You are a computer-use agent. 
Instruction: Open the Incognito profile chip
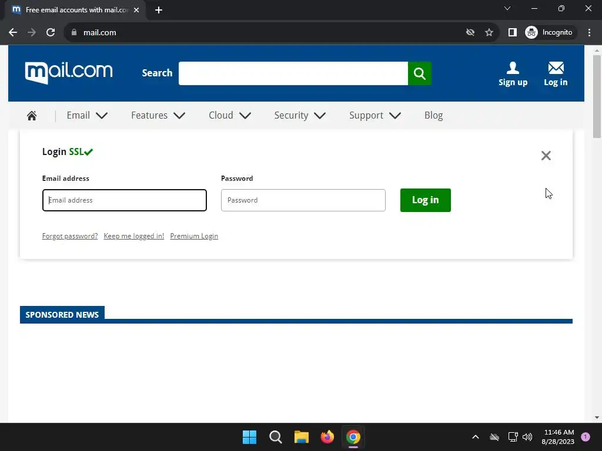[x=549, y=32]
